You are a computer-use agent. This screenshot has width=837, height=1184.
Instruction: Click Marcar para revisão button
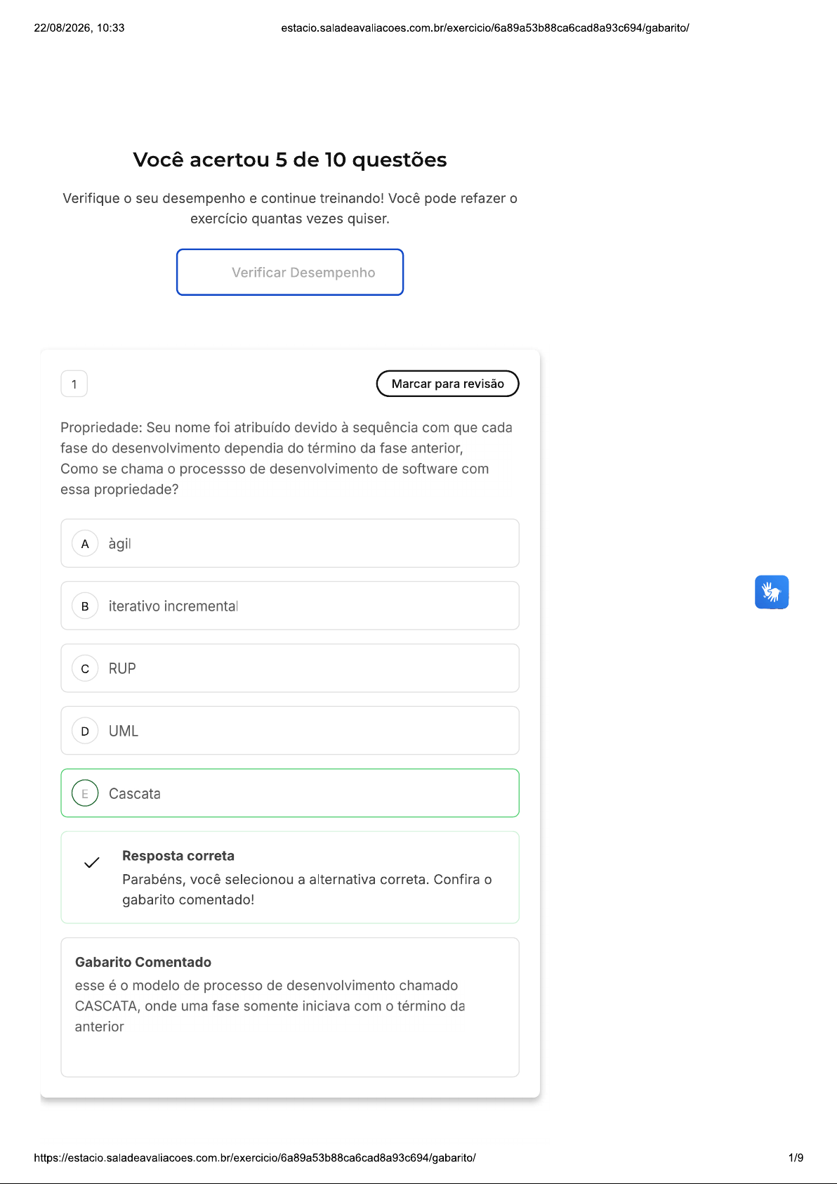[448, 384]
